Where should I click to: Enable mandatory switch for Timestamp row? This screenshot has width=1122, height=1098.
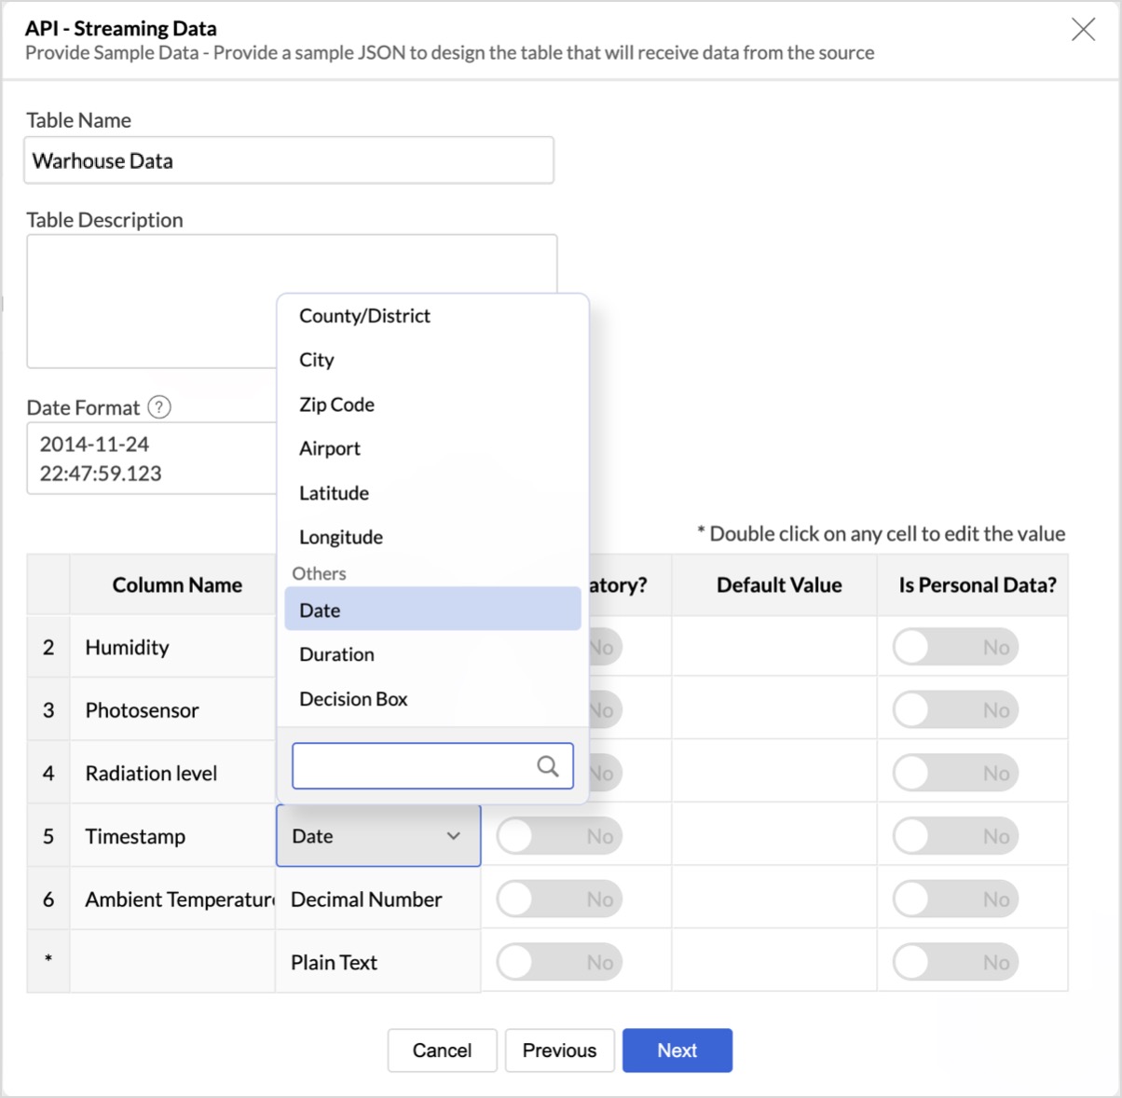559,837
